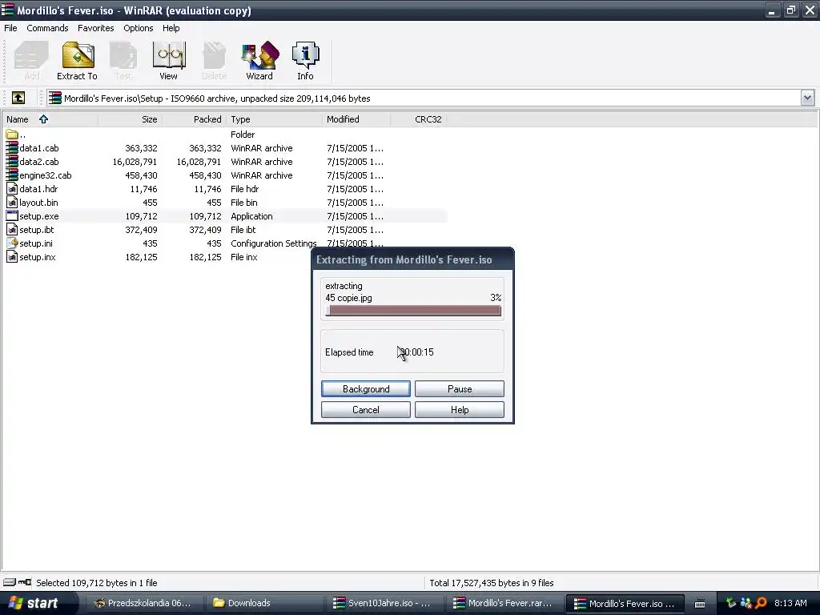Open the Commands menu
This screenshot has height=615, width=820.
point(47,28)
